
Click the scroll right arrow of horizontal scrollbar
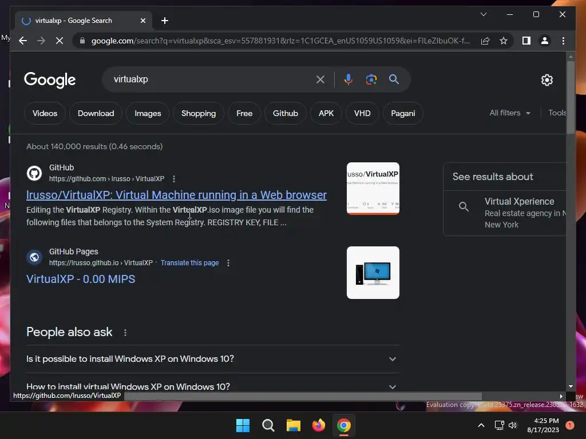coord(561,397)
